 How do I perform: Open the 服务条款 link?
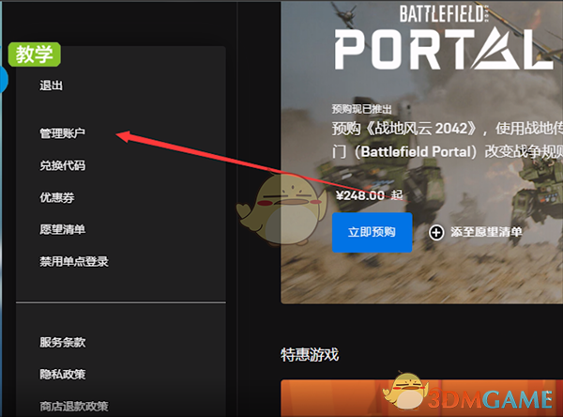(63, 342)
